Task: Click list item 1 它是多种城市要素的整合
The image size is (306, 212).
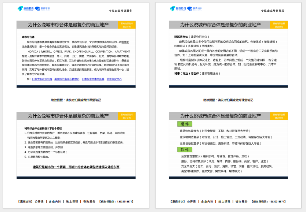Action: coord(74,135)
